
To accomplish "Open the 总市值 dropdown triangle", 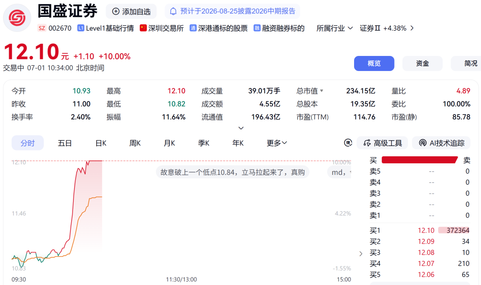I will [x=322, y=91].
